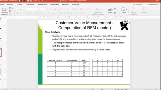Open the Affichage tab
The width and height of the screenshot is (161, 90).
[75, 4]
